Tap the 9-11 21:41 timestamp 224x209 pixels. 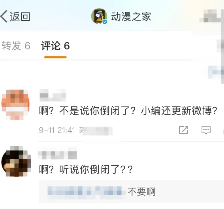[x=57, y=130]
